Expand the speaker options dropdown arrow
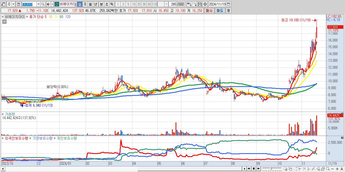The width and height of the screenshot is (345, 172). (52, 4)
